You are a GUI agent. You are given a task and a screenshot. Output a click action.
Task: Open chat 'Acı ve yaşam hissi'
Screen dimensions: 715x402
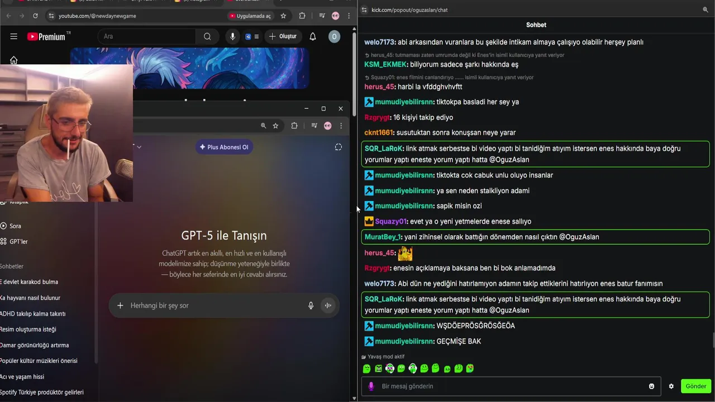(22, 377)
